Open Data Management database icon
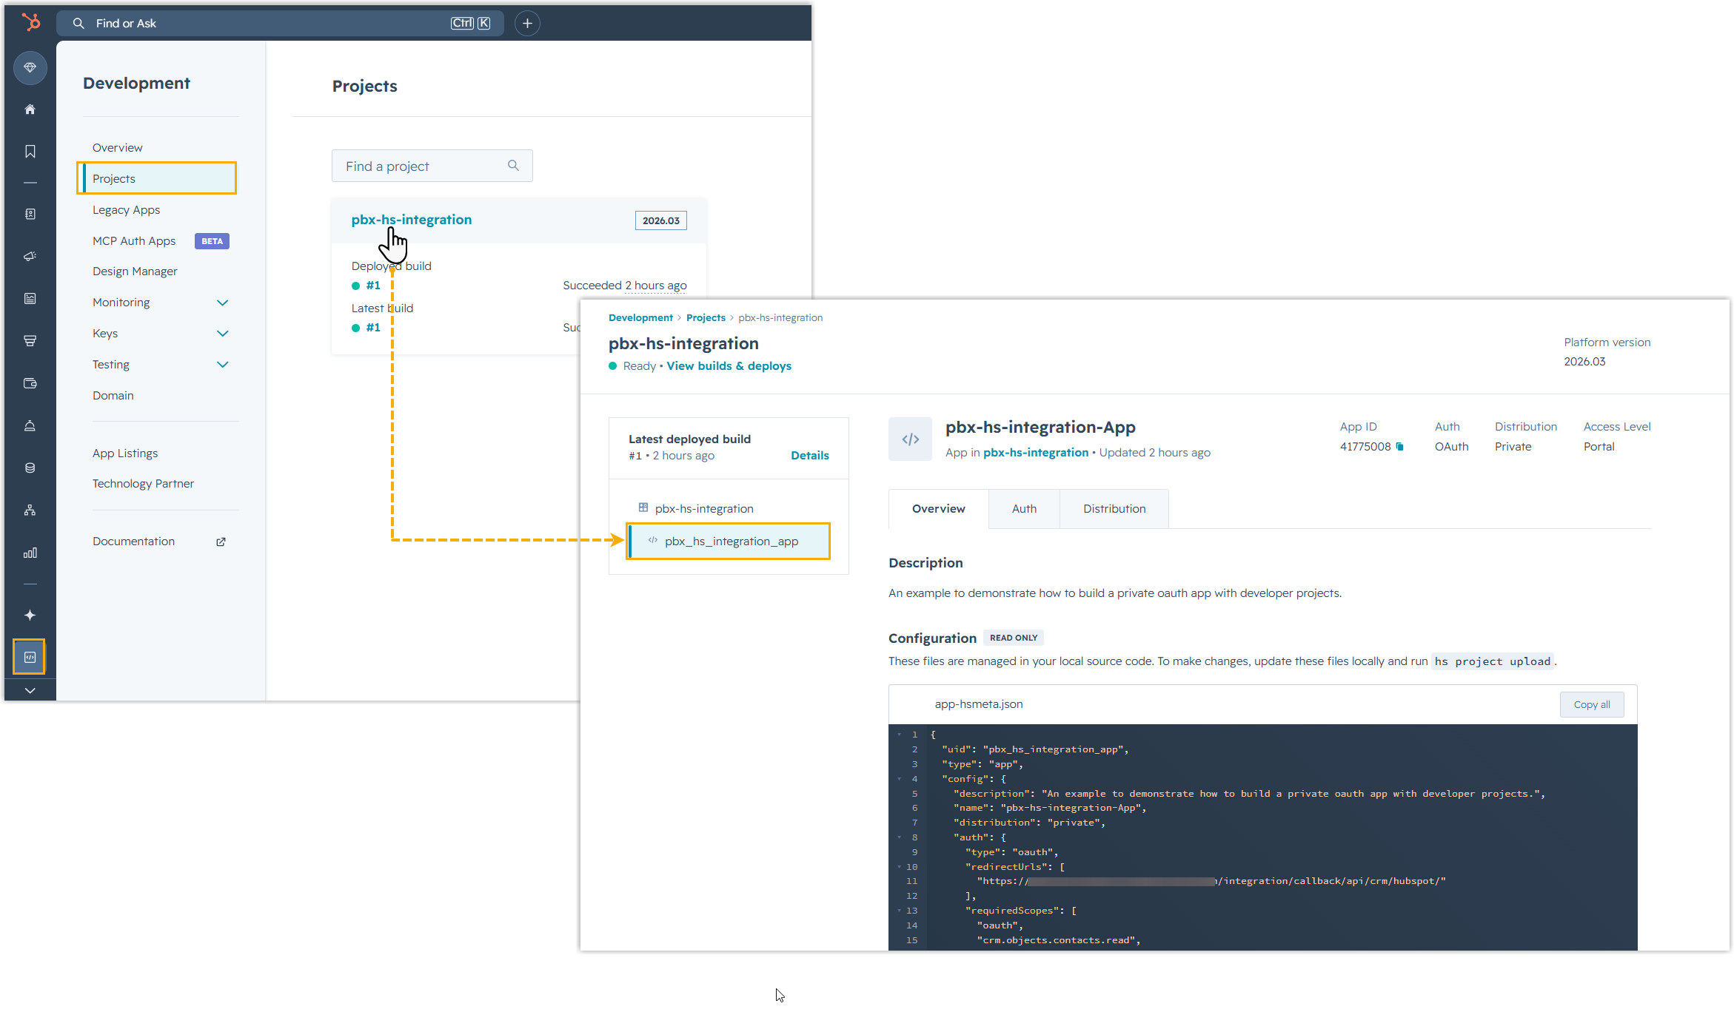The image size is (1734, 1012). coord(30,468)
